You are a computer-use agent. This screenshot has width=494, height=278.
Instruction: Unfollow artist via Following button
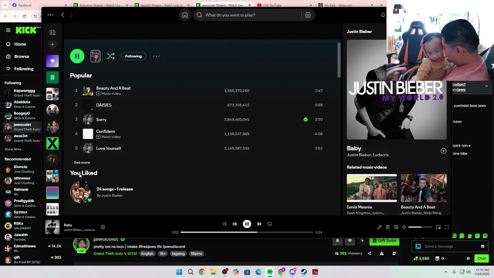133,56
